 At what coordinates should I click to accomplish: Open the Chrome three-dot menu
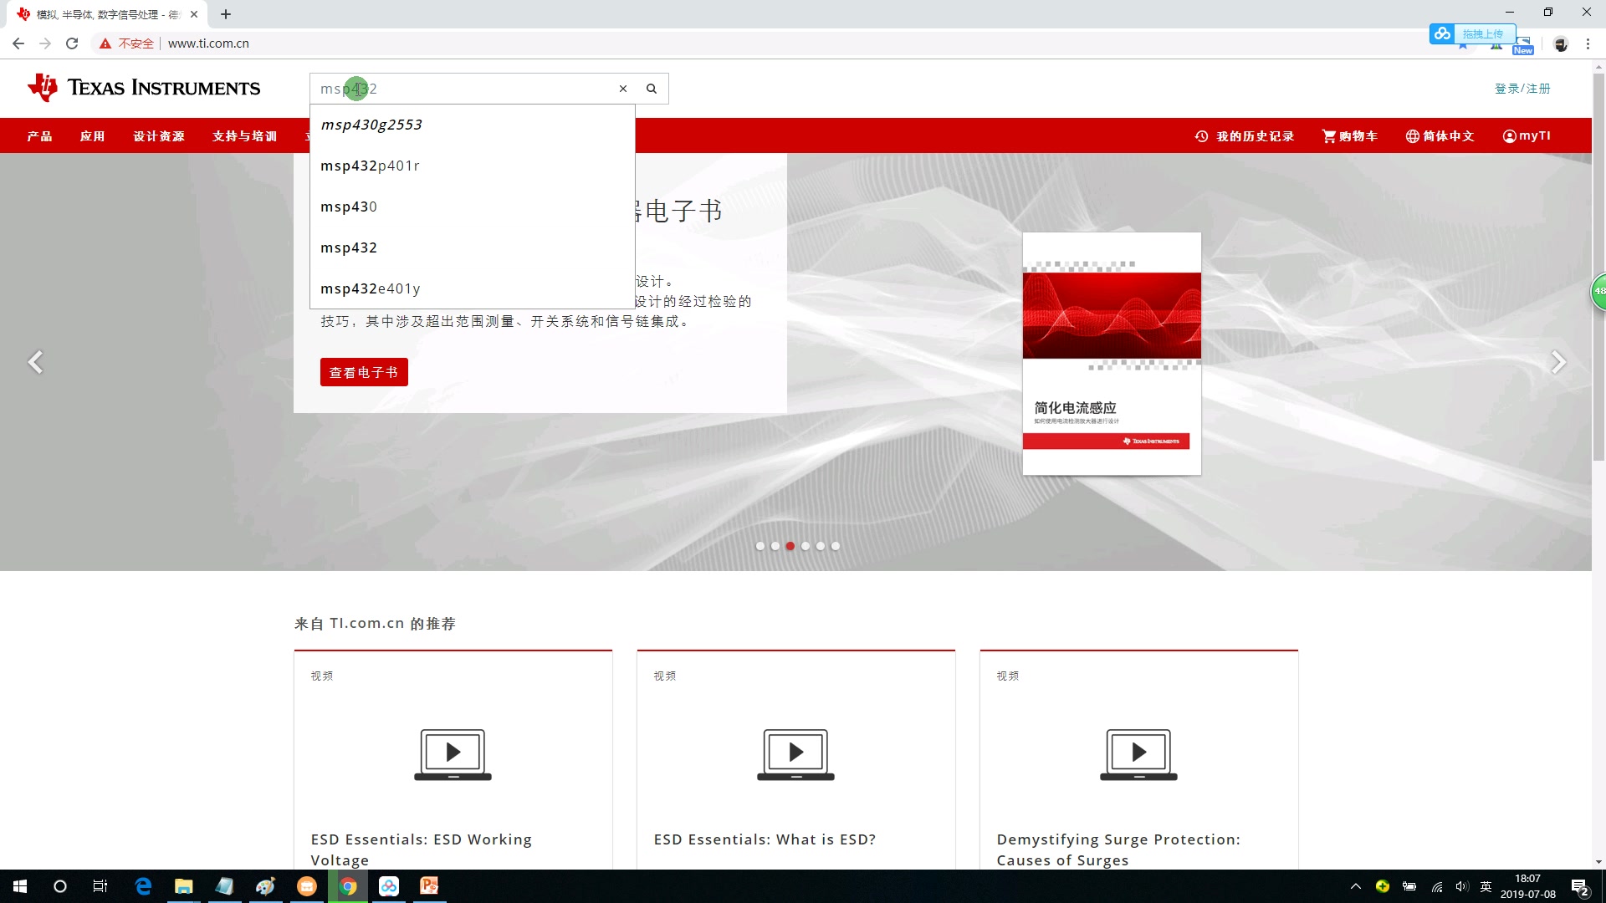pos(1588,43)
